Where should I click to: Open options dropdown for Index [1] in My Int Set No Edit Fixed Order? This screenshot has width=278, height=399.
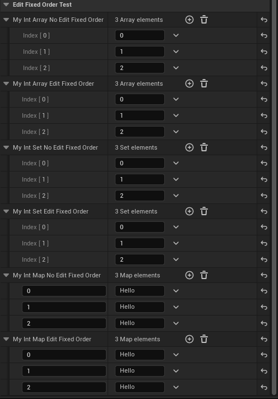tap(176, 179)
